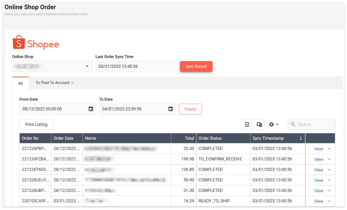The width and height of the screenshot is (347, 210).
Task: Expand actions arrow for TO_CONFIRM_RECEIVE order
Action: coord(329,159)
